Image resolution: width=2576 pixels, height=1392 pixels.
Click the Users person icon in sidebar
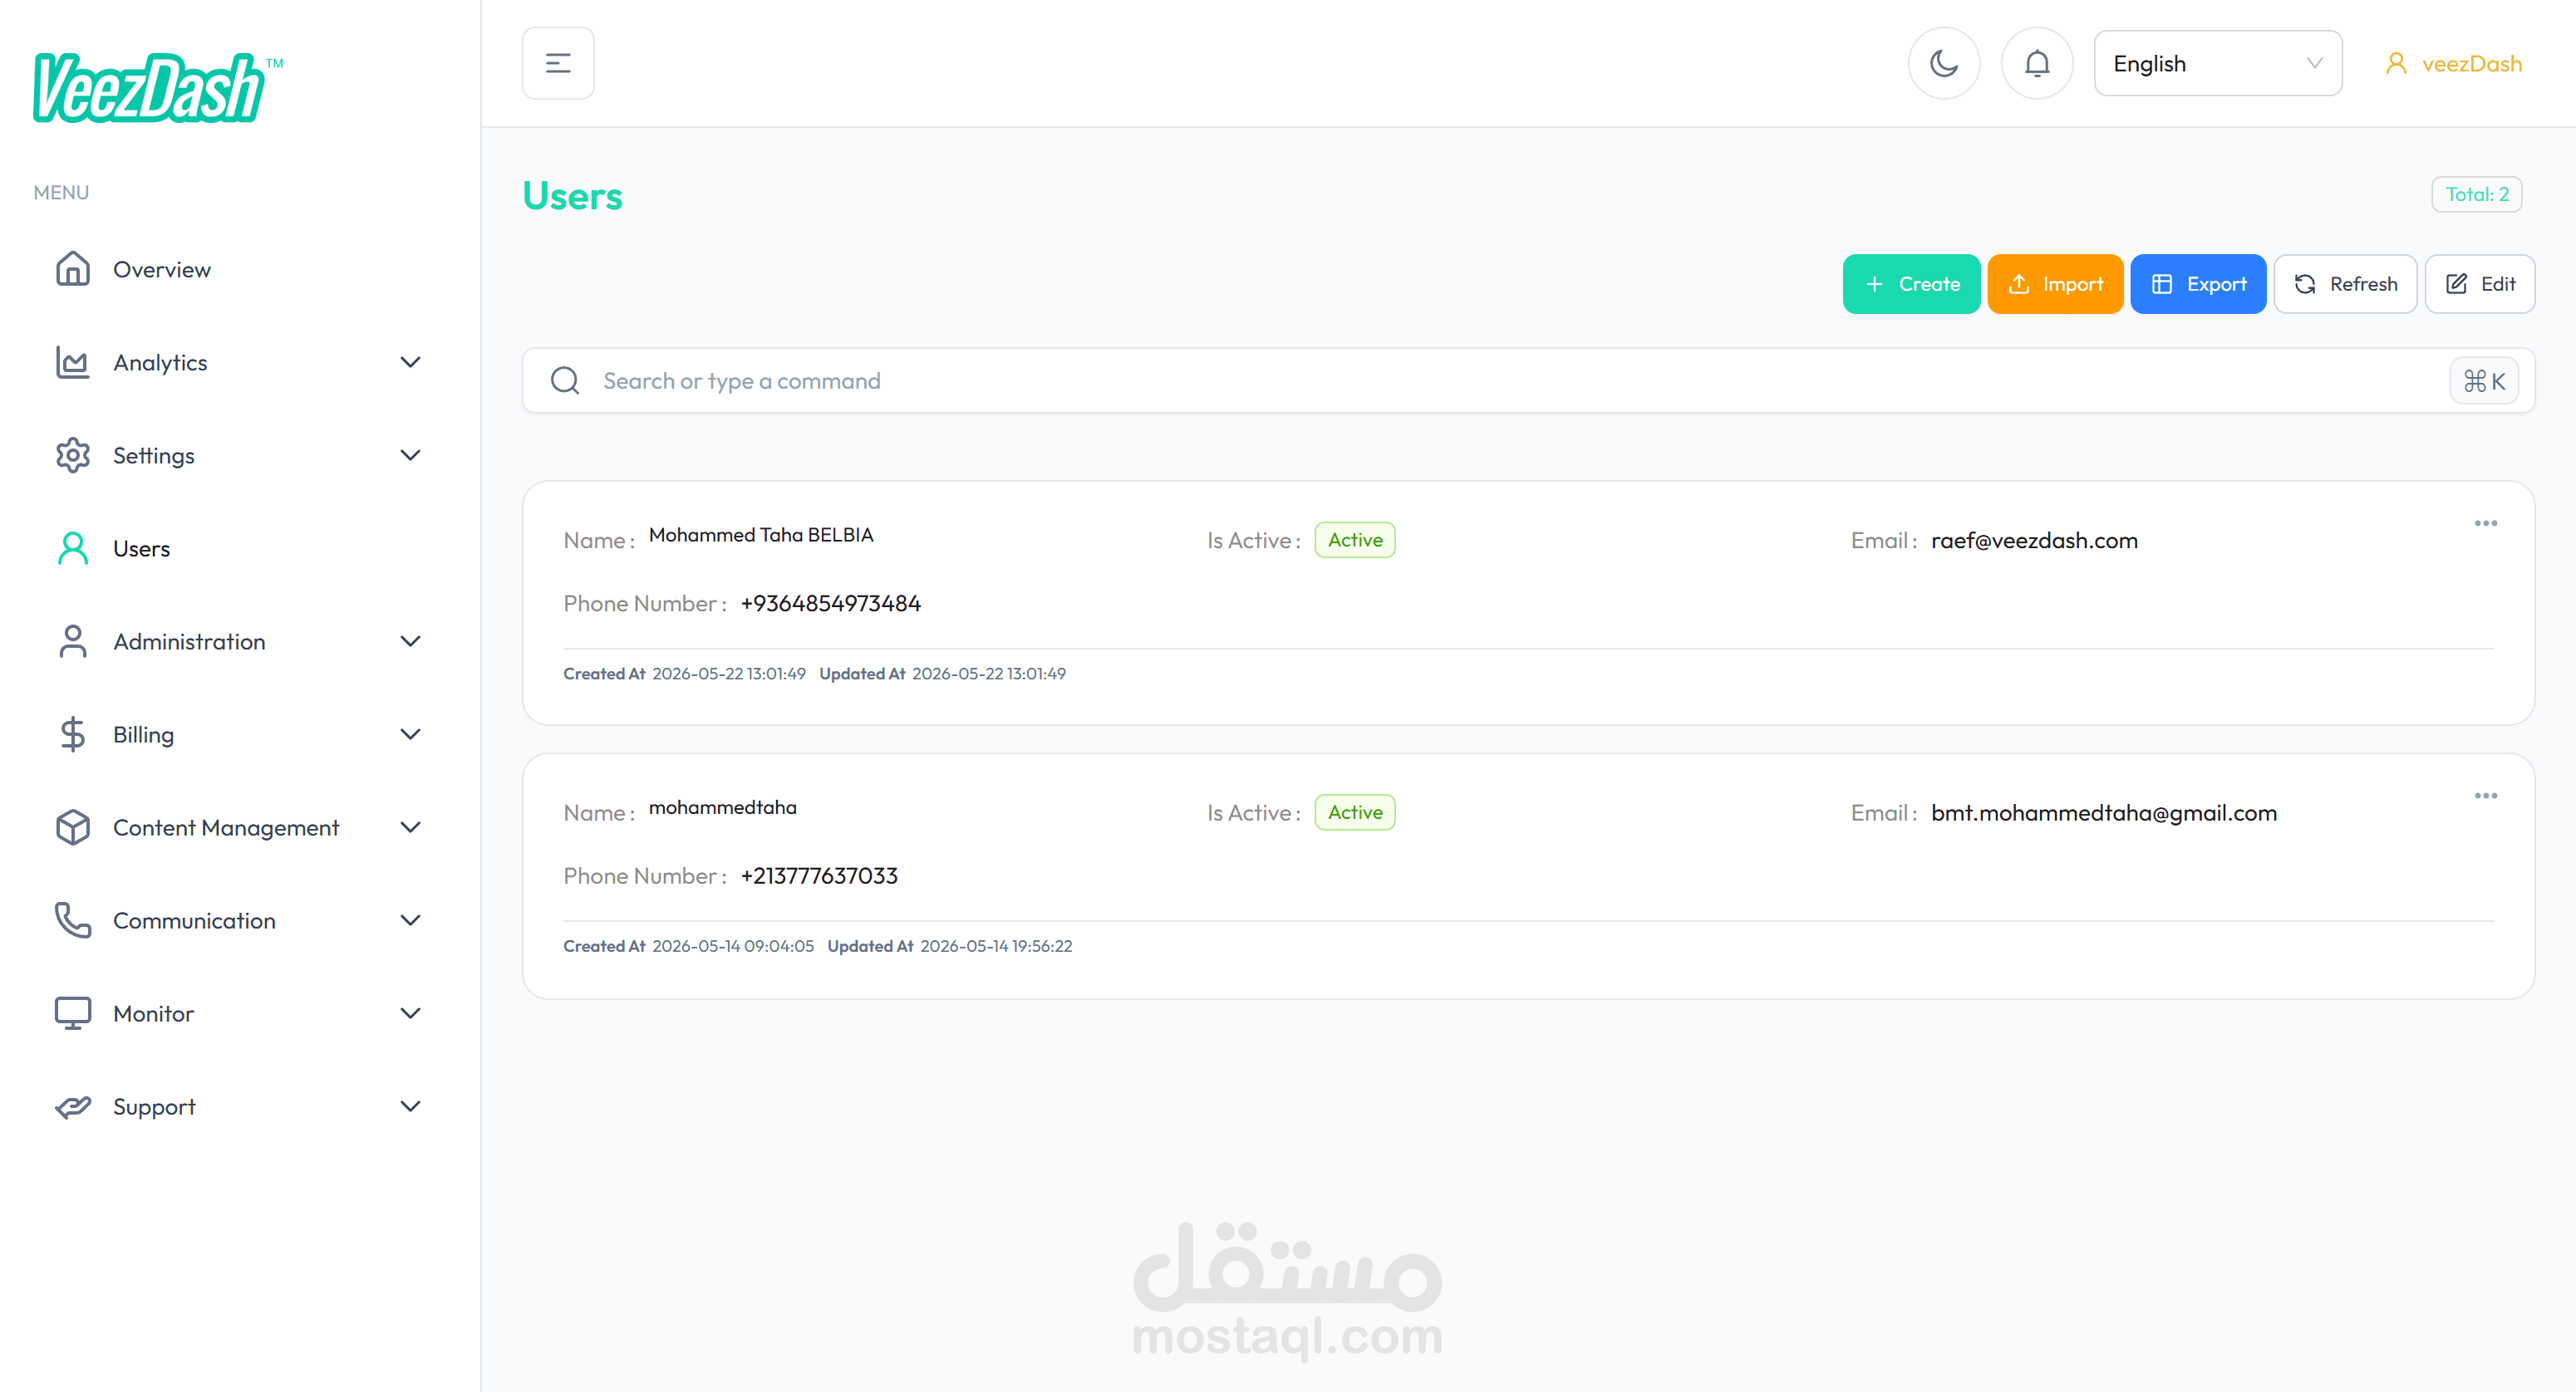[x=73, y=547]
